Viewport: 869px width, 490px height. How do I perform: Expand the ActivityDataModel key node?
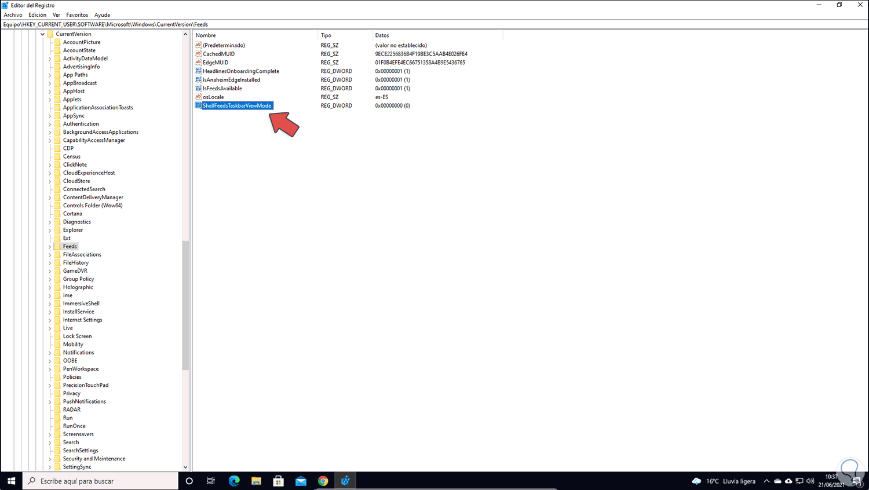[50, 59]
